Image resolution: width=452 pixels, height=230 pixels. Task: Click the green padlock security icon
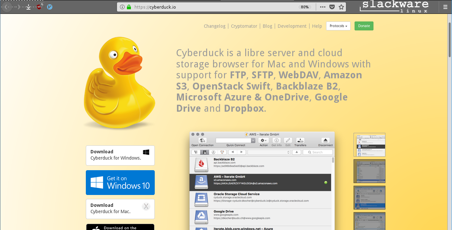click(x=129, y=7)
